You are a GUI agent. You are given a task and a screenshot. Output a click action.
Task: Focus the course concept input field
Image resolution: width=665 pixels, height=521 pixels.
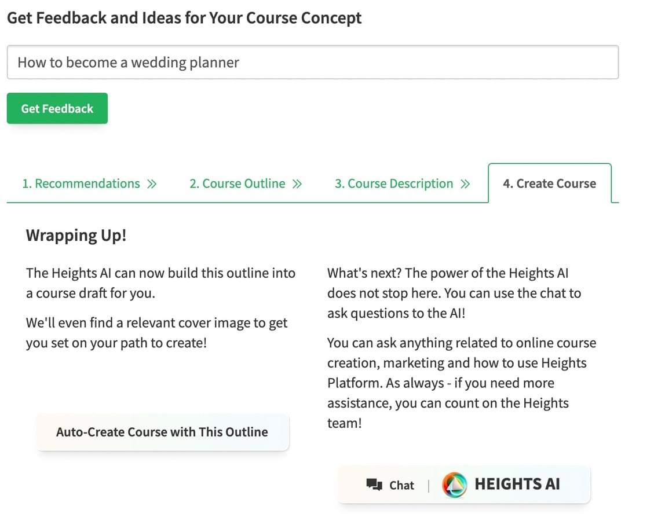[313, 63]
